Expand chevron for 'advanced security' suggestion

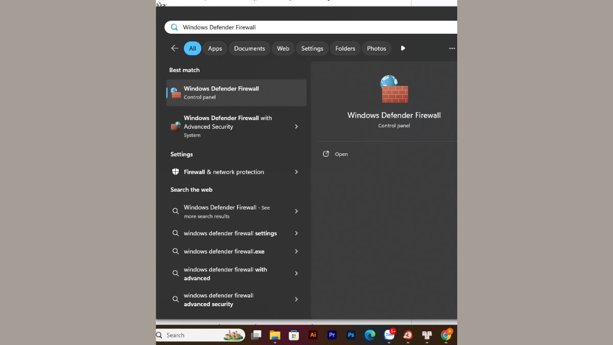pyautogui.click(x=296, y=299)
